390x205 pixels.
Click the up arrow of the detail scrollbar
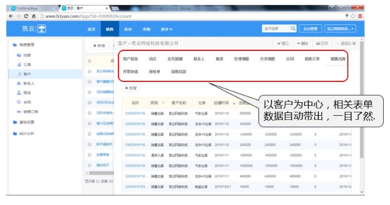[x=362, y=40]
